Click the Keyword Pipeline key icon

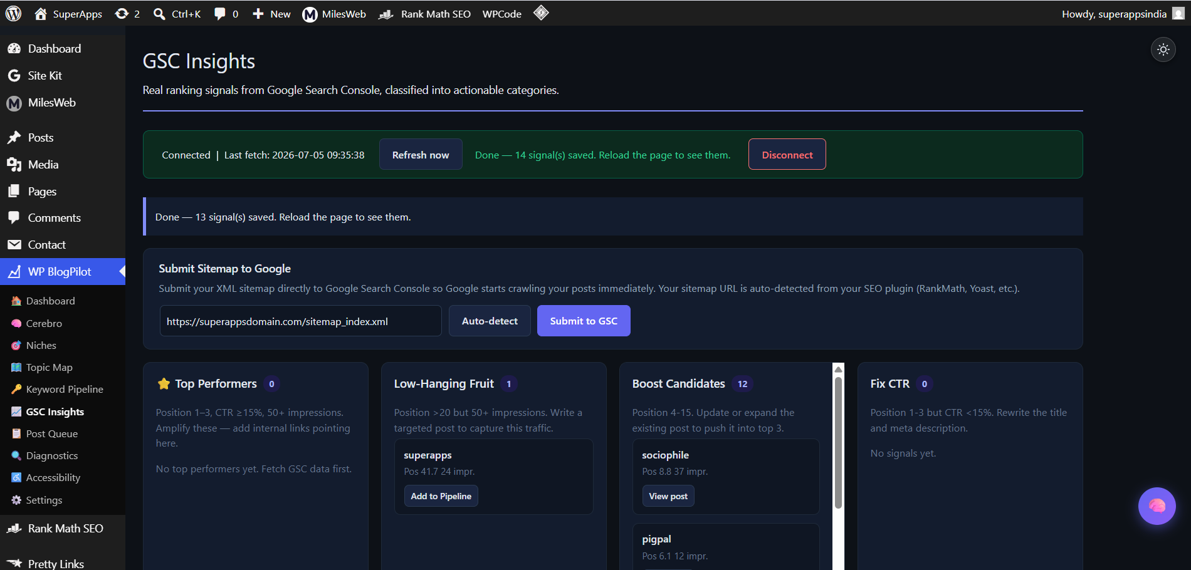click(x=16, y=390)
